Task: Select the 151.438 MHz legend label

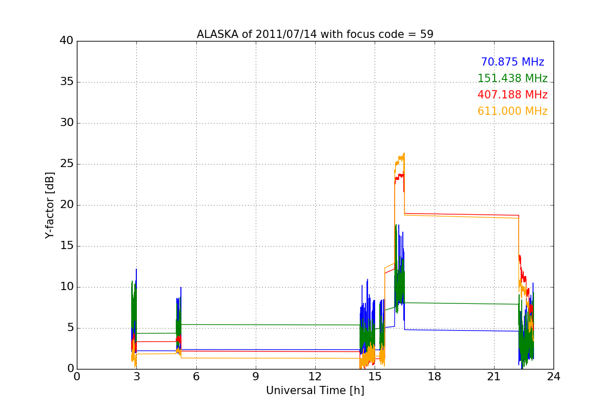Action: pyautogui.click(x=512, y=78)
